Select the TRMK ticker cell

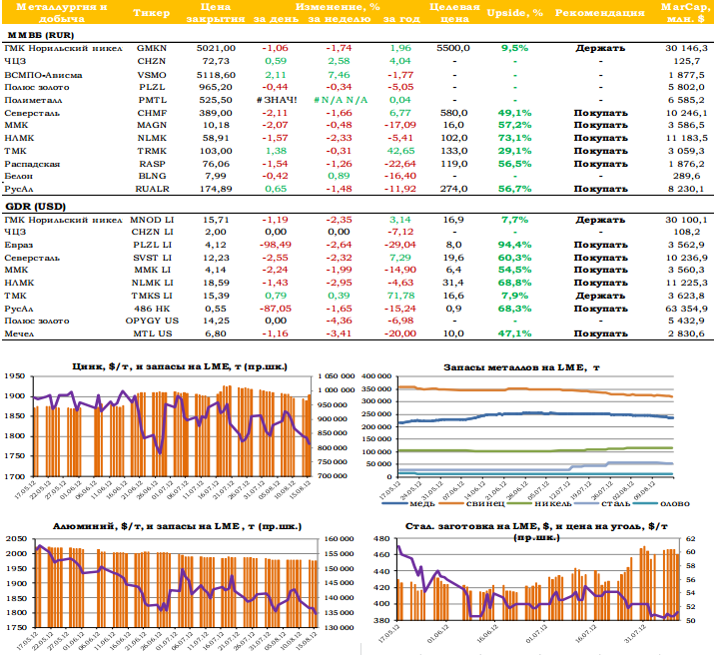152,151
